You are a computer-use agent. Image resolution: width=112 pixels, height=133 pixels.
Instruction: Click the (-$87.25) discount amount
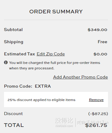[x=98, y=114]
